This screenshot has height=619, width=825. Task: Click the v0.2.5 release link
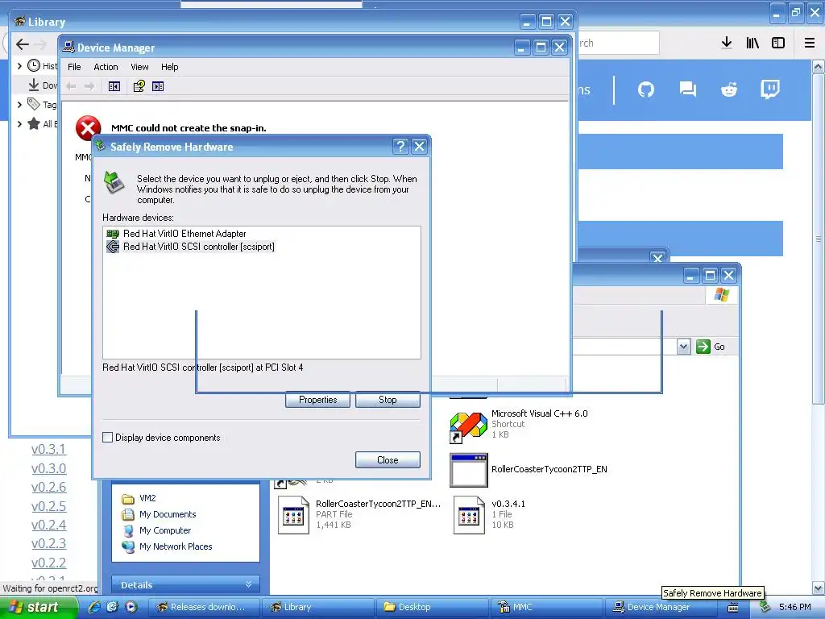(48, 506)
